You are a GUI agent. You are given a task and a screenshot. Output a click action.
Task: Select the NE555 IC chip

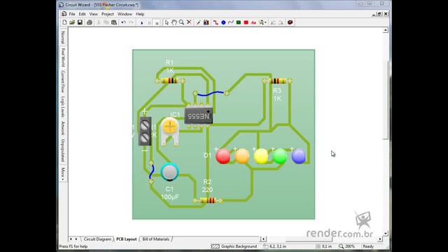(199, 115)
